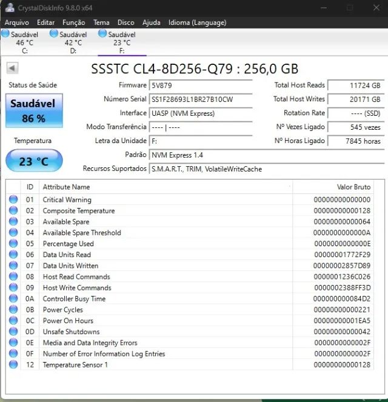The height and width of the screenshot is (402, 388).
Task: Click the Padrão field NVM Express 1.4
Action: pyautogui.click(x=267, y=155)
